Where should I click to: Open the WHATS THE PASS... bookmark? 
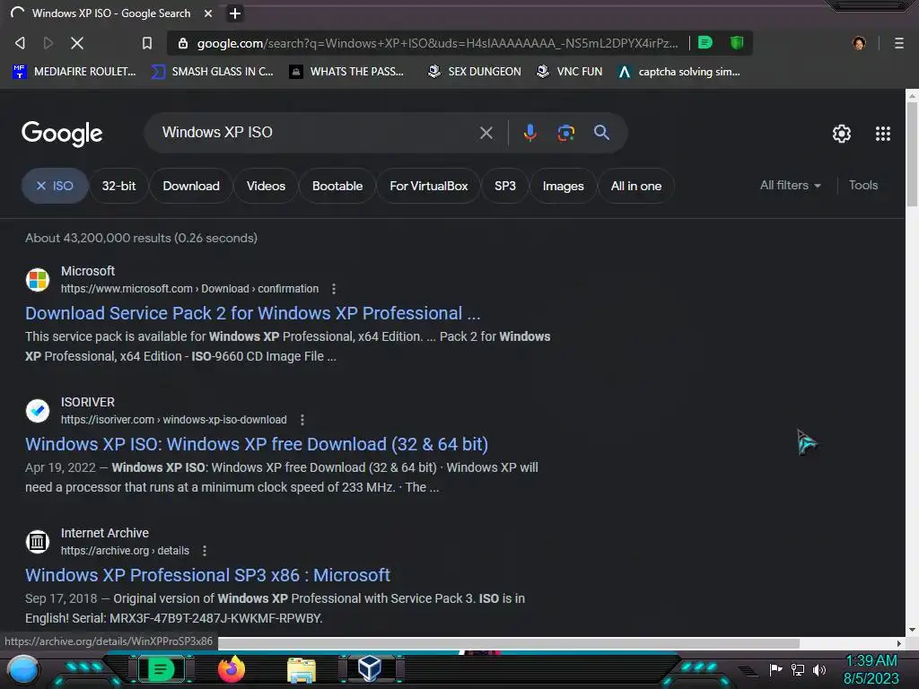[x=347, y=72]
